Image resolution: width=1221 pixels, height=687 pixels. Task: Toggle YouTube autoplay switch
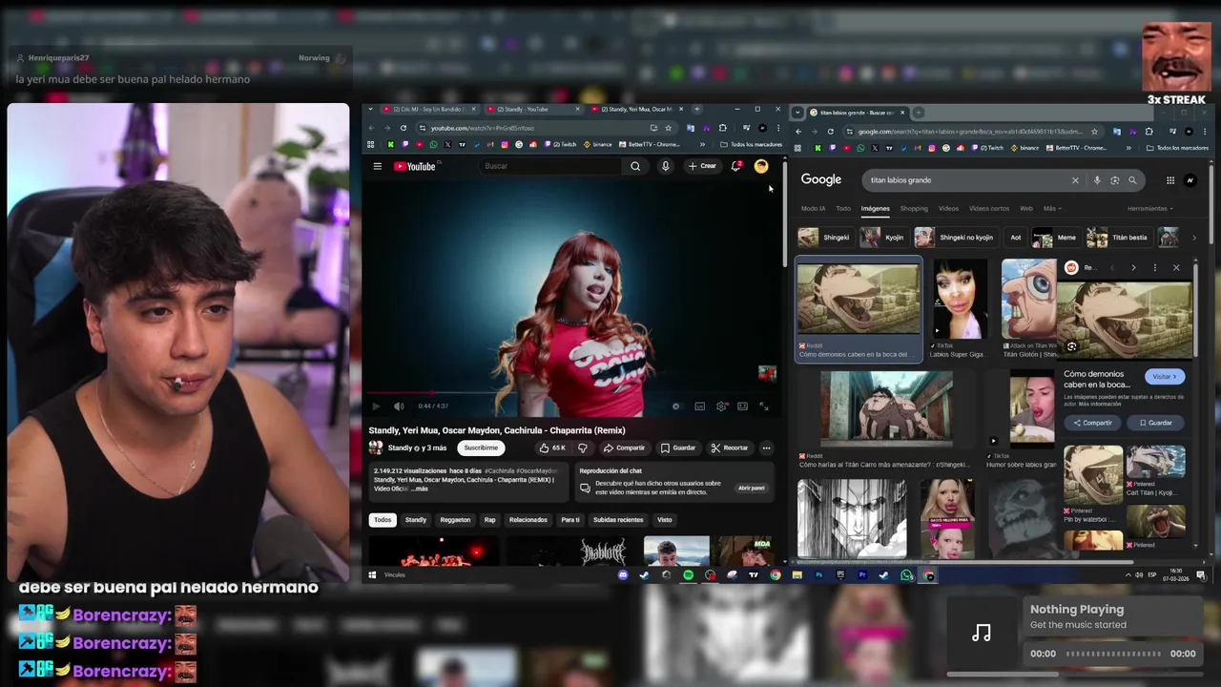676,406
